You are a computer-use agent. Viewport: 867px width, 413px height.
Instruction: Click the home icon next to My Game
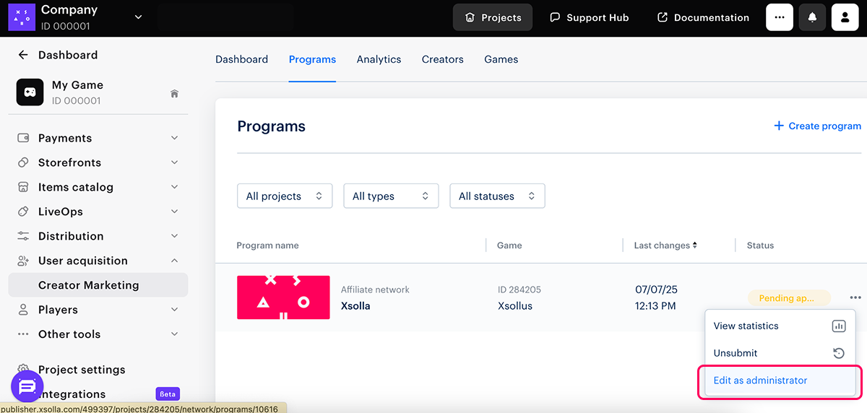[174, 94]
